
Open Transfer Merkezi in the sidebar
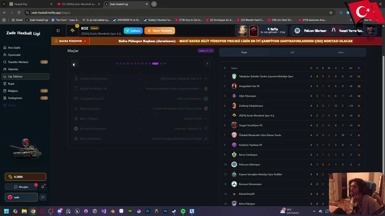click(x=25, y=62)
